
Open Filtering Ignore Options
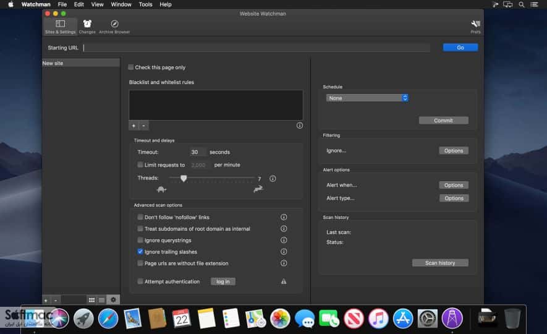tap(454, 150)
